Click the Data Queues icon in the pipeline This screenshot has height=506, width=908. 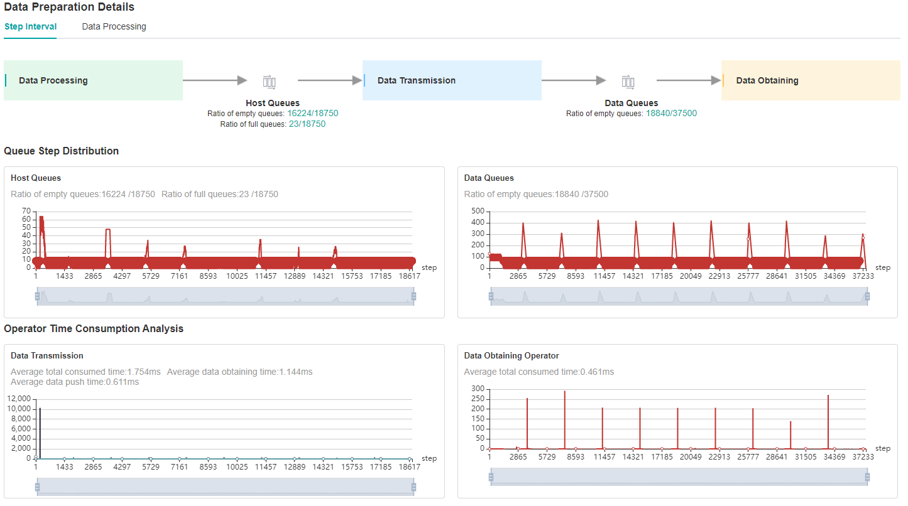pos(628,81)
